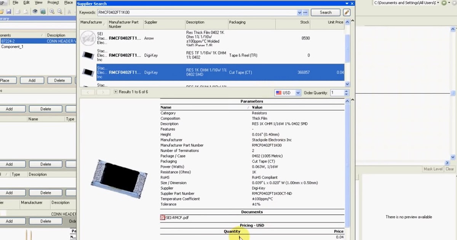Increase the Order Quantity with the up stepper
This screenshot has height=240, width=457.
coord(346,91)
